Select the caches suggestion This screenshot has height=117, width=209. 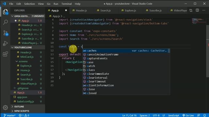click(x=126, y=51)
